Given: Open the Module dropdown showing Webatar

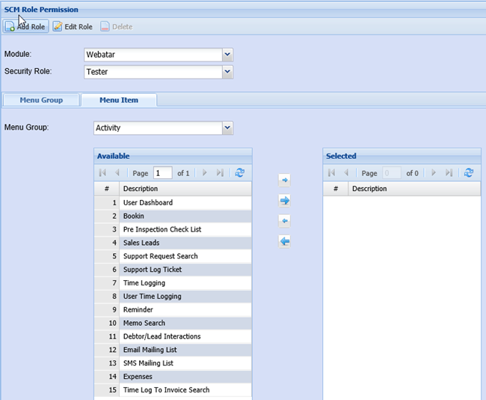Looking at the screenshot, I should pyautogui.click(x=227, y=55).
